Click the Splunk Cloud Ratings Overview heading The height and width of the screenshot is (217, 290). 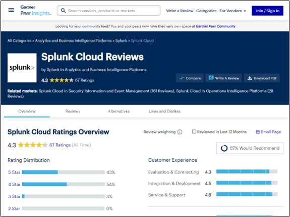point(59,132)
